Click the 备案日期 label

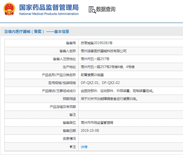coord(69,130)
